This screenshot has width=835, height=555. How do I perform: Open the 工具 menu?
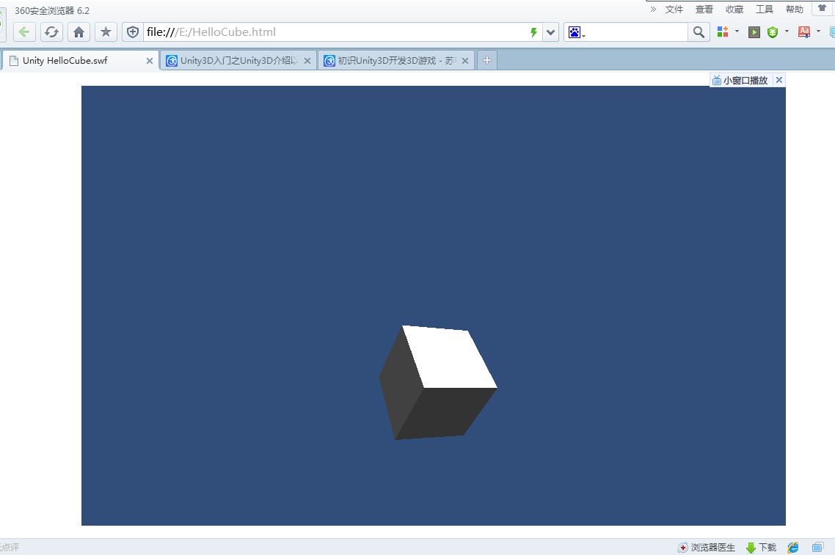tap(764, 9)
